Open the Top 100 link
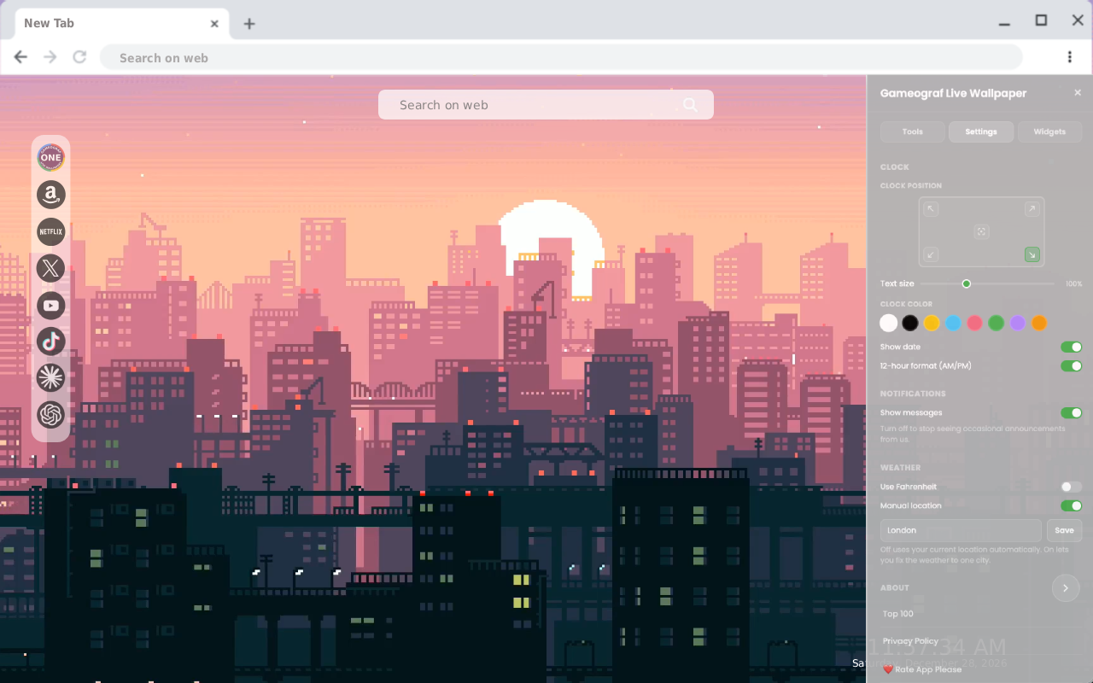 pos(898,614)
